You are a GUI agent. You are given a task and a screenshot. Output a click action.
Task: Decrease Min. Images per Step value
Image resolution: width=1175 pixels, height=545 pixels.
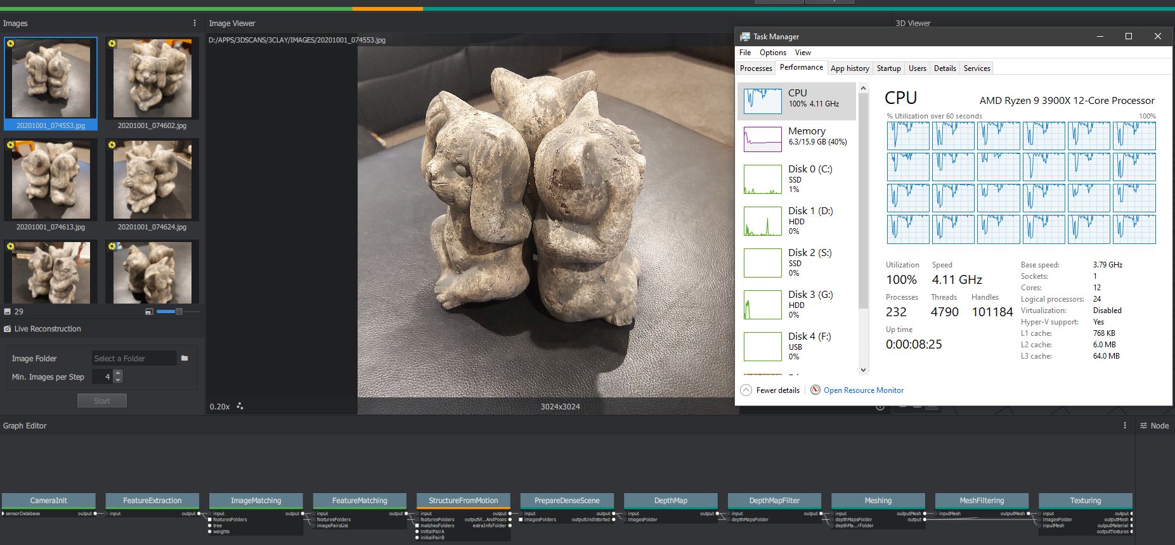[118, 380]
